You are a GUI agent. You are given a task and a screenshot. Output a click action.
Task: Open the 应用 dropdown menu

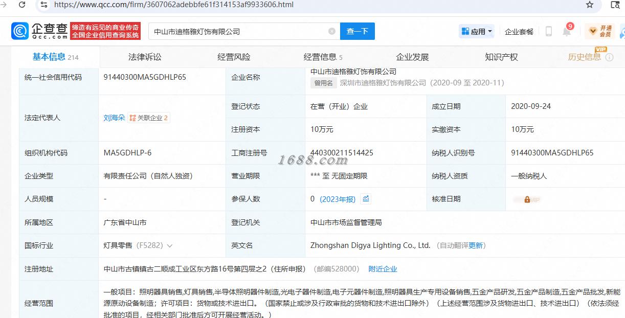tap(477, 31)
